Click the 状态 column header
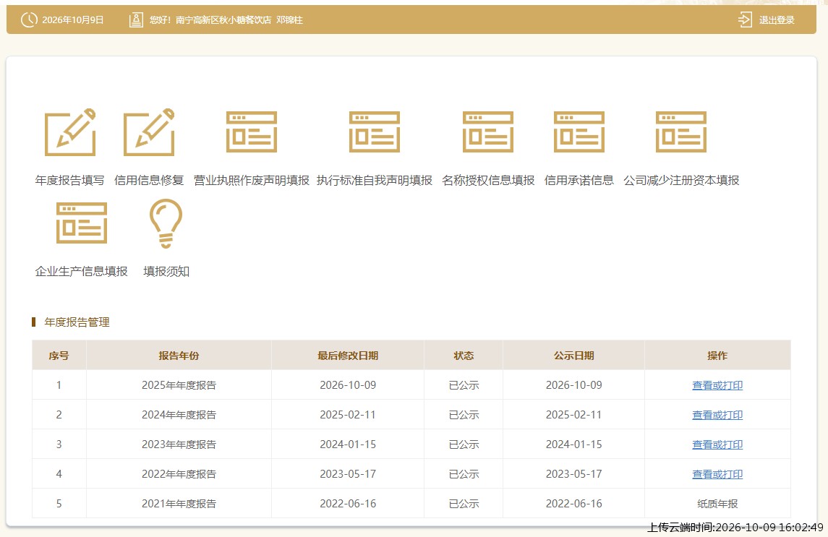 coord(464,356)
